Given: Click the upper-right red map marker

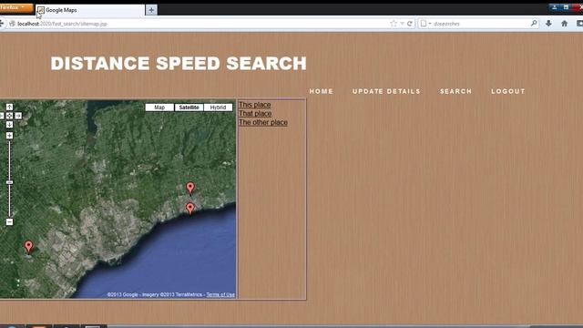Looking at the screenshot, I should pyautogui.click(x=190, y=189).
